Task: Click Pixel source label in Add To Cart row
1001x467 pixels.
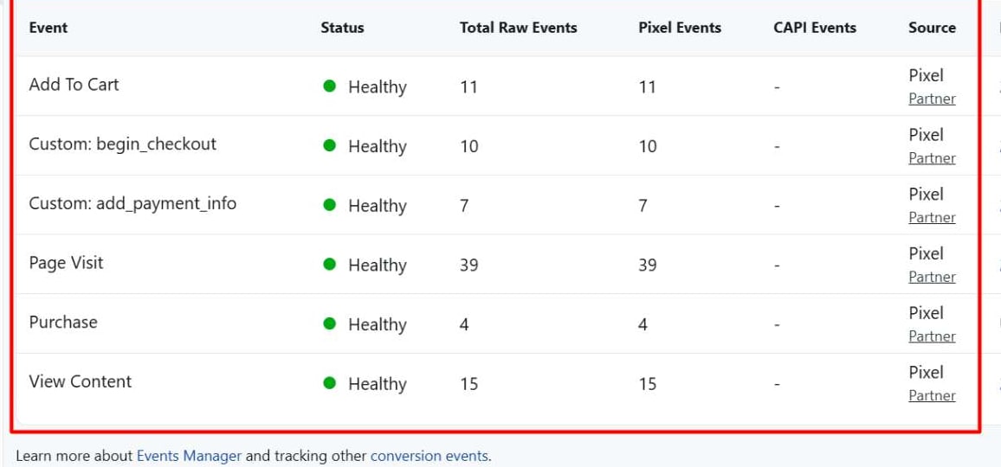Action: coord(927,75)
